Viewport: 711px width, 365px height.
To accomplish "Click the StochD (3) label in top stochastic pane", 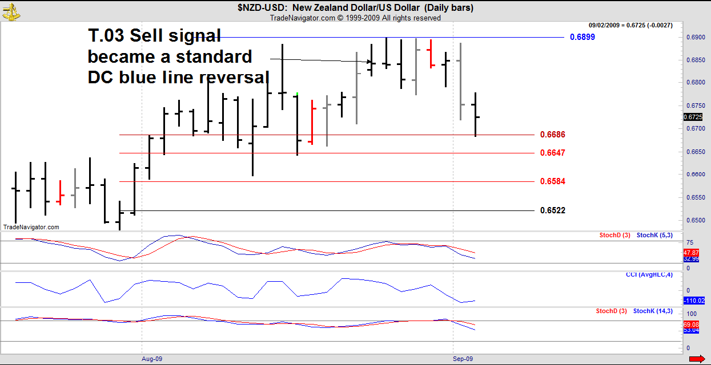I will click(615, 235).
